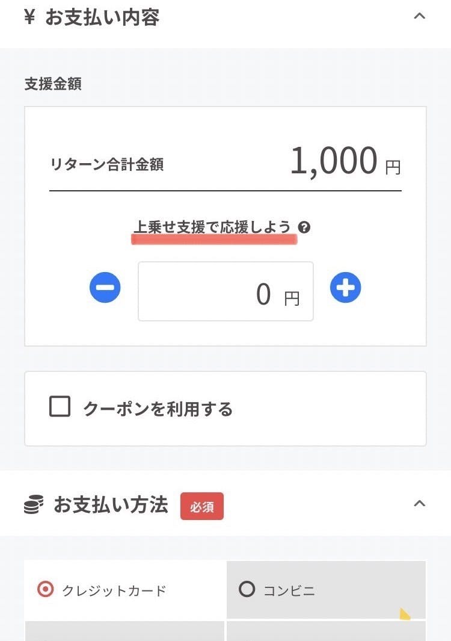The image size is (451, 641).
Task: Select the クレジットカード radio button
Action: [45, 590]
